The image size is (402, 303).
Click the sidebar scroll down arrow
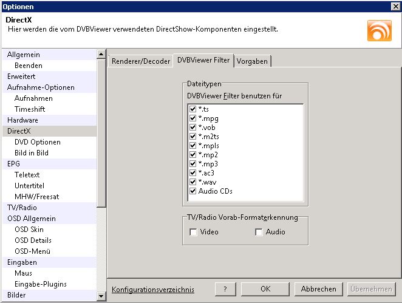coord(101,296)
